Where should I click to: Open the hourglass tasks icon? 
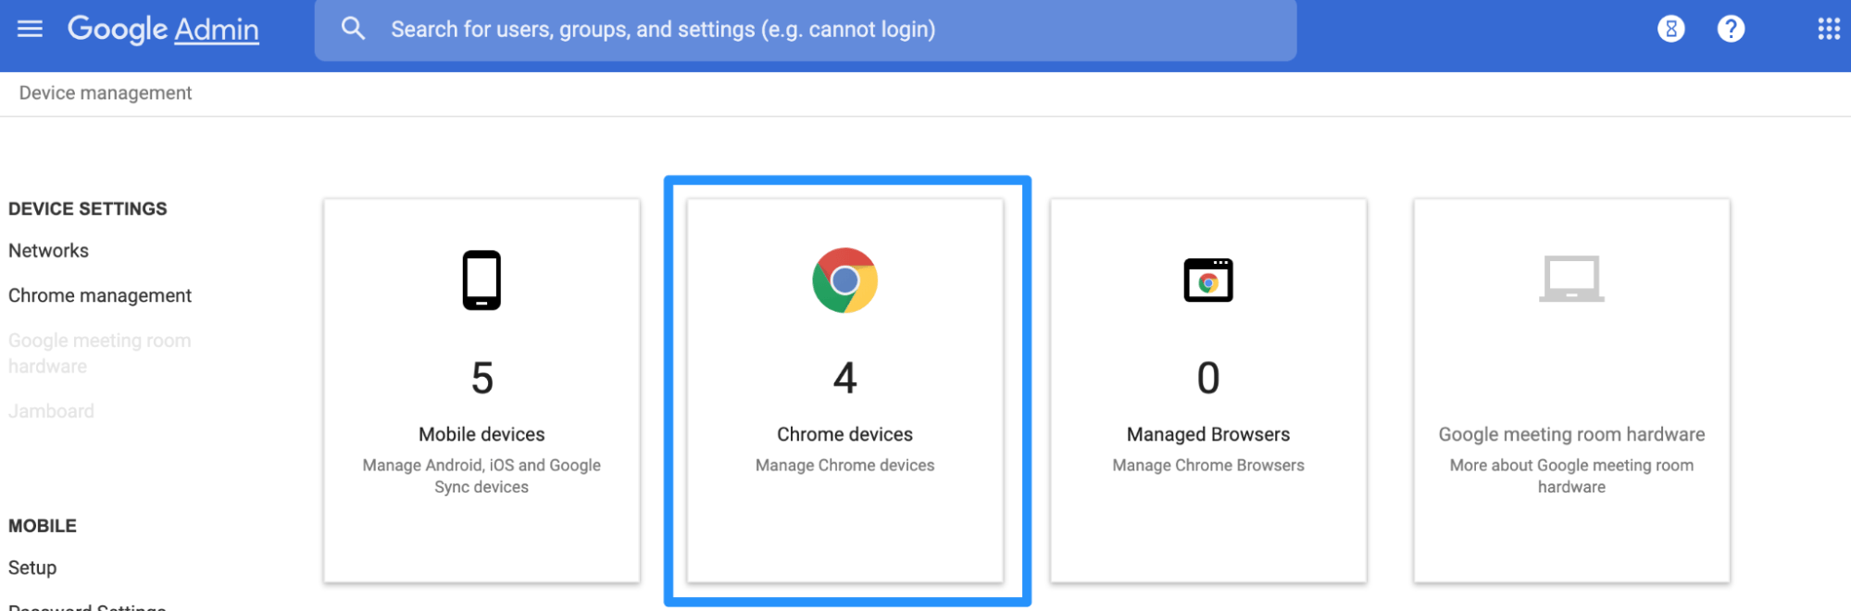(1670, 29)
